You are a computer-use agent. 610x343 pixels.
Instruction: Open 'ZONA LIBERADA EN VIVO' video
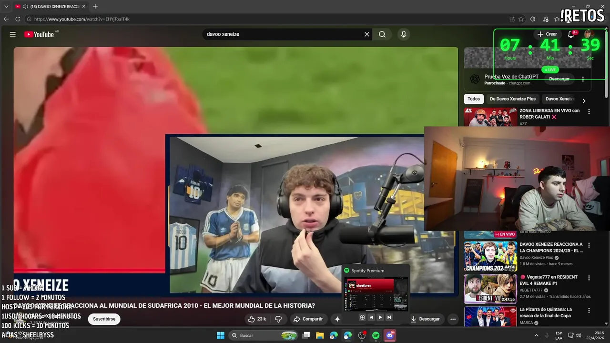tap(549, 113)
